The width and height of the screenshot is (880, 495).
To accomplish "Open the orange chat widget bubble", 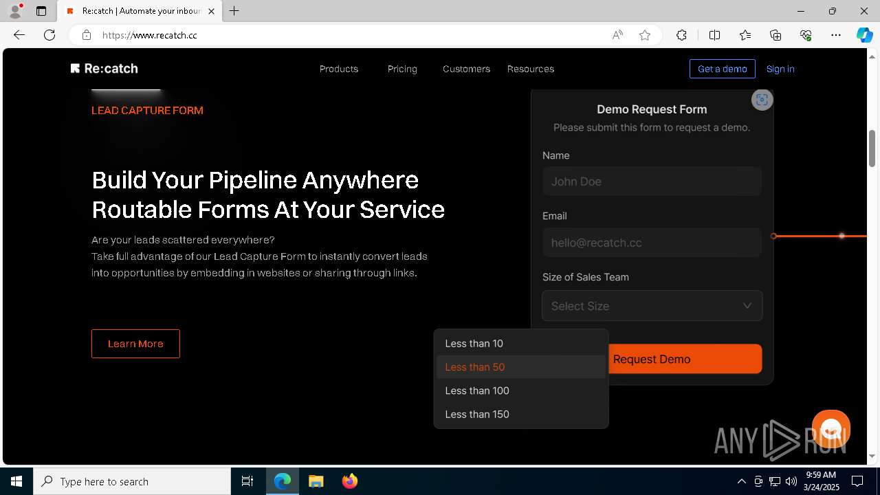I will pos(831,429).
